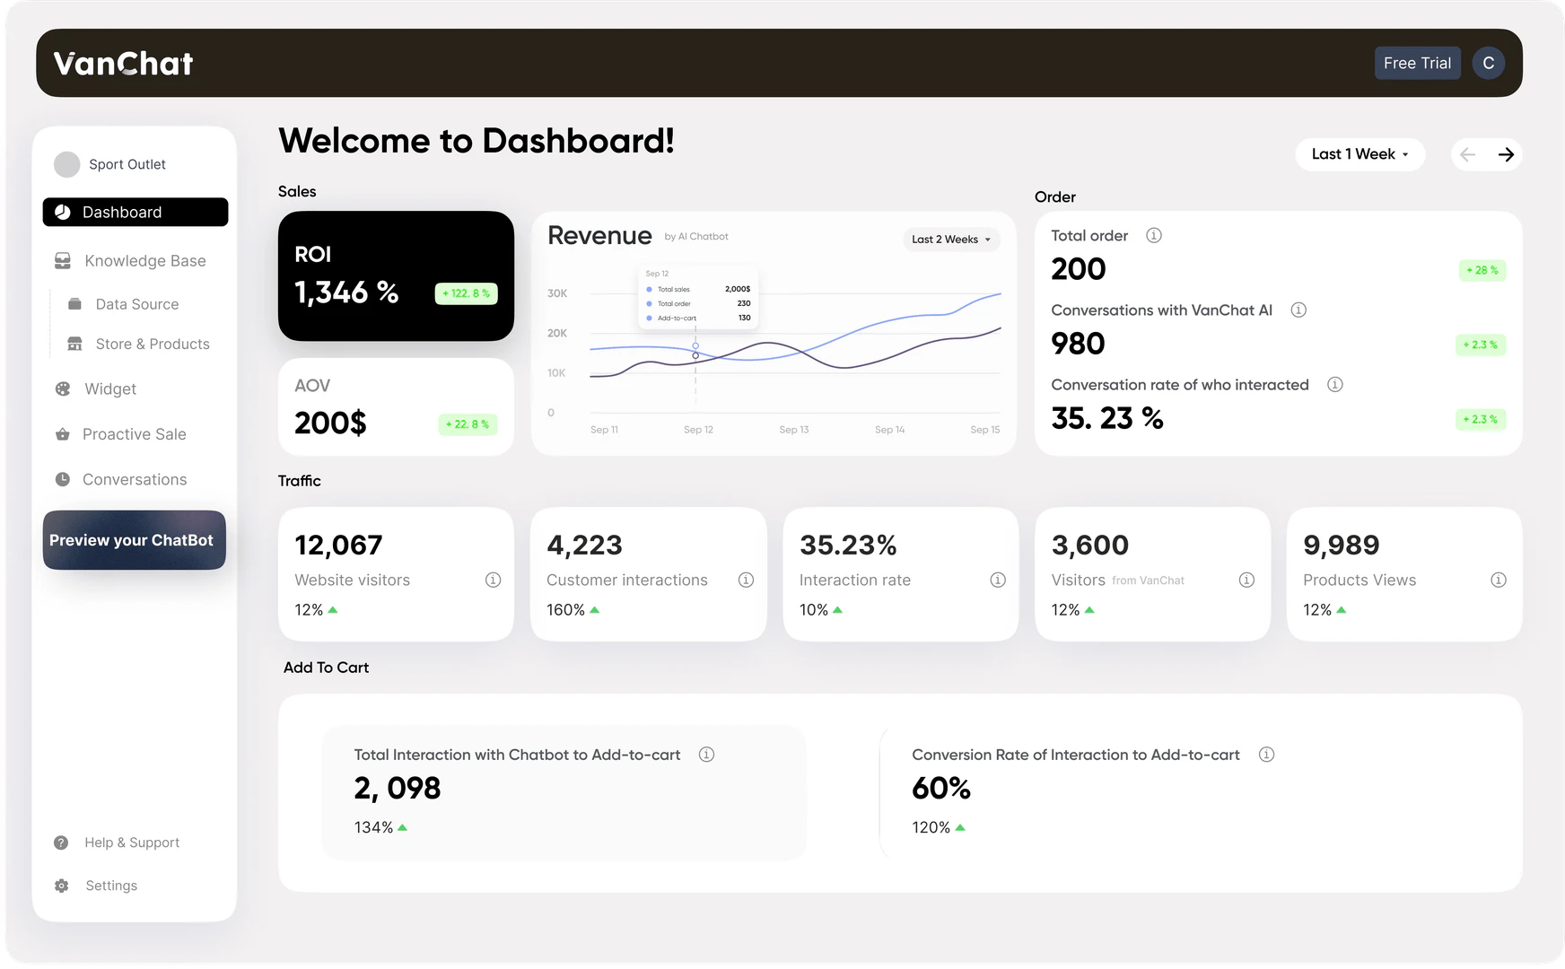Open the Settings gear in sidebar
Image resolution: width=1565 pixels, height=969 pixels.
coord(61,886)
